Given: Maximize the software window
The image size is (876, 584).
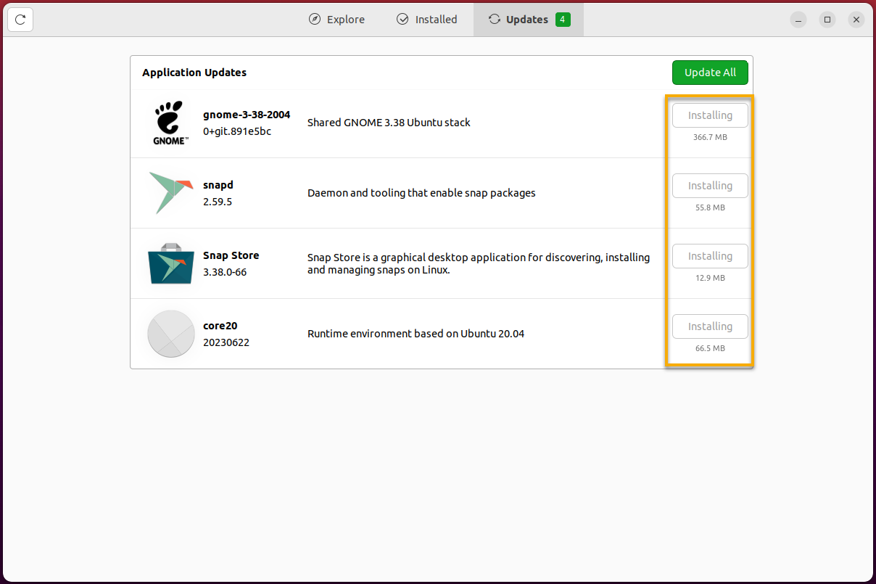Looking at the screenshot, I should pos(827,20).
